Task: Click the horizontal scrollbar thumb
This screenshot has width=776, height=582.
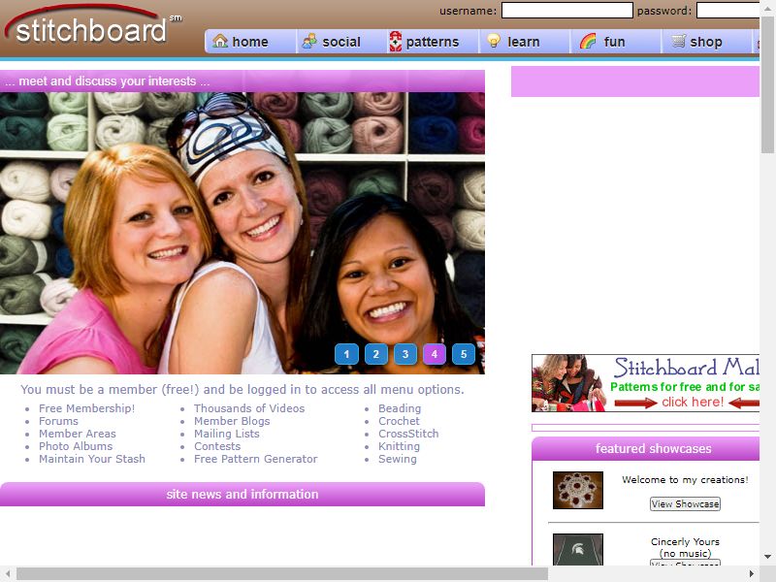Action: (282, 574)
